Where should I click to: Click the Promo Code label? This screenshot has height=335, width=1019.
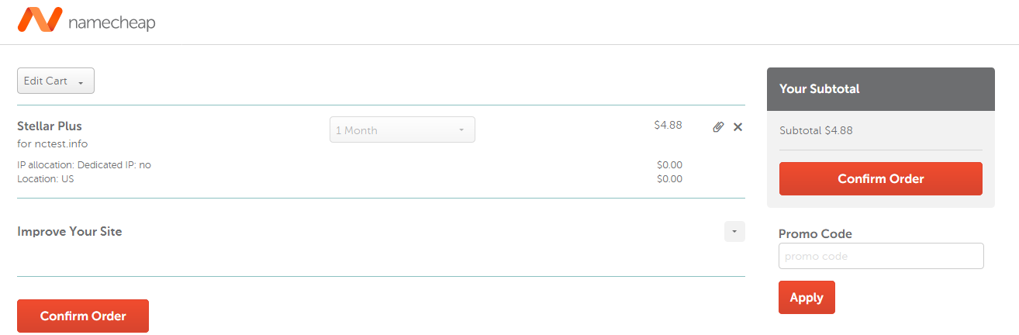(815, 233)
